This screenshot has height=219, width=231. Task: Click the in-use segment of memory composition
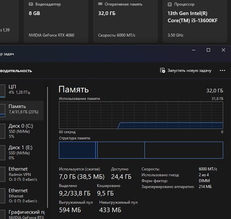tap(77, 150)
